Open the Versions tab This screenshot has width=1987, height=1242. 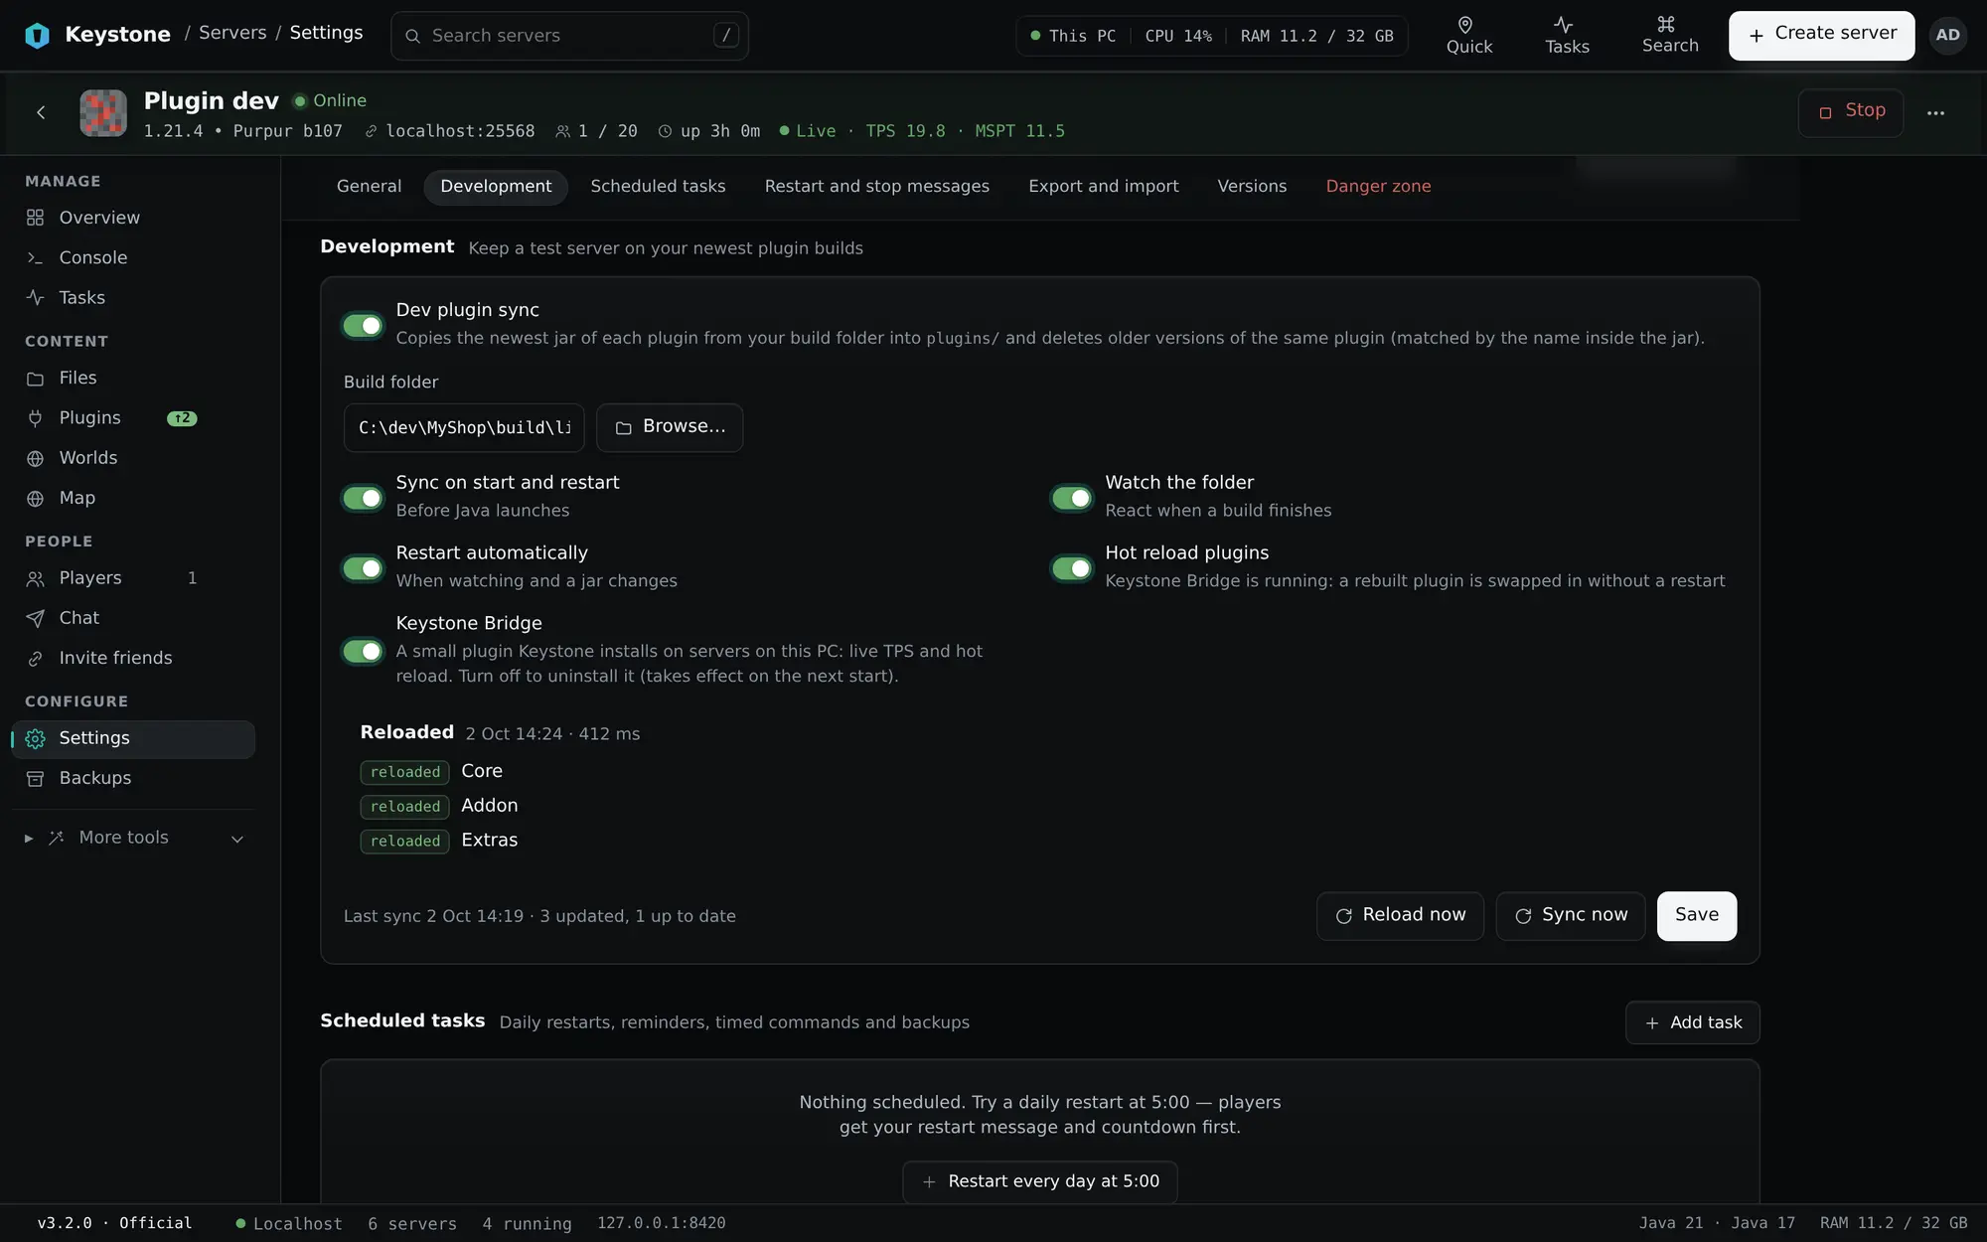(x=1252, y=187)
